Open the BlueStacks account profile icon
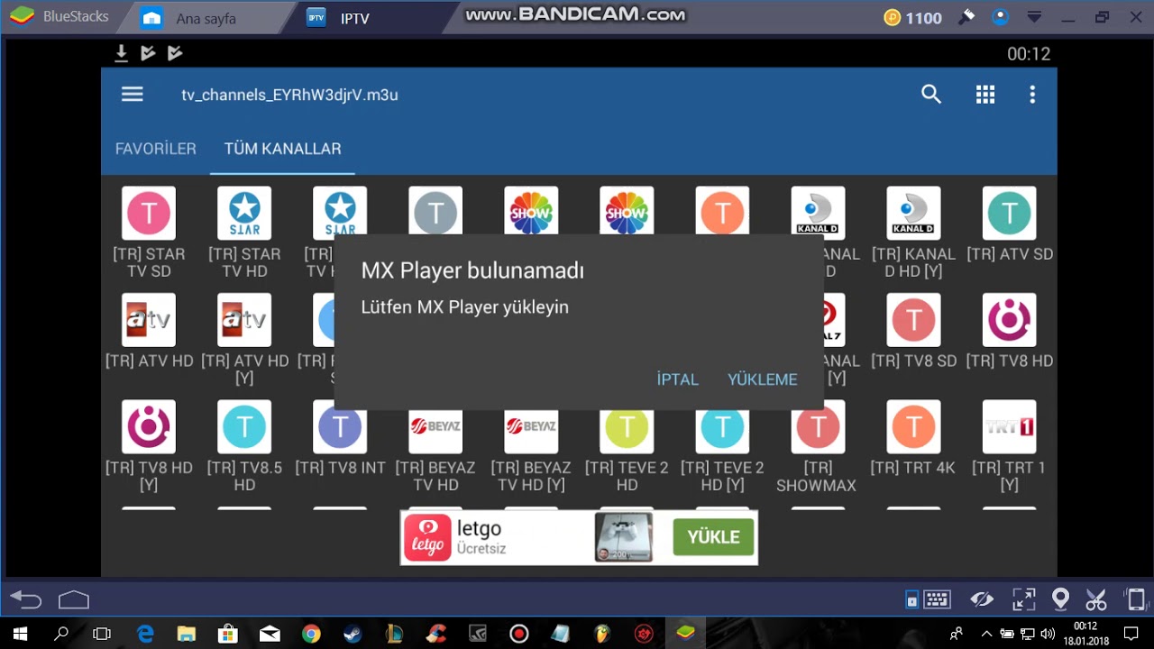This screenshot has height=649, width=1154. [x=1000, y=17]
